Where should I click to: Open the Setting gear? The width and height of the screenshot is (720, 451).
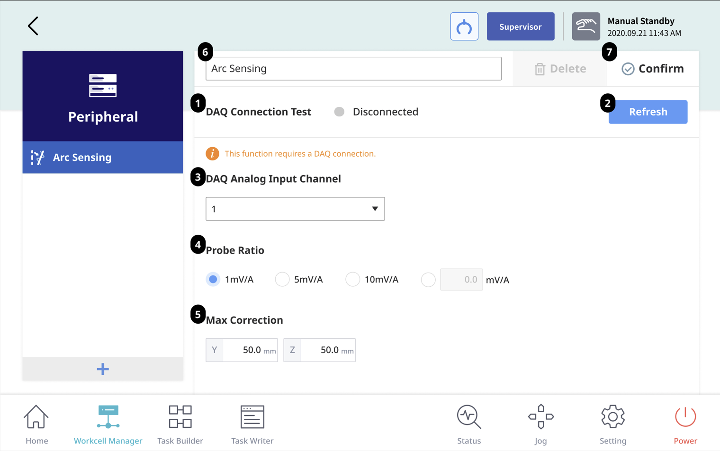click(x=612, y=424)
